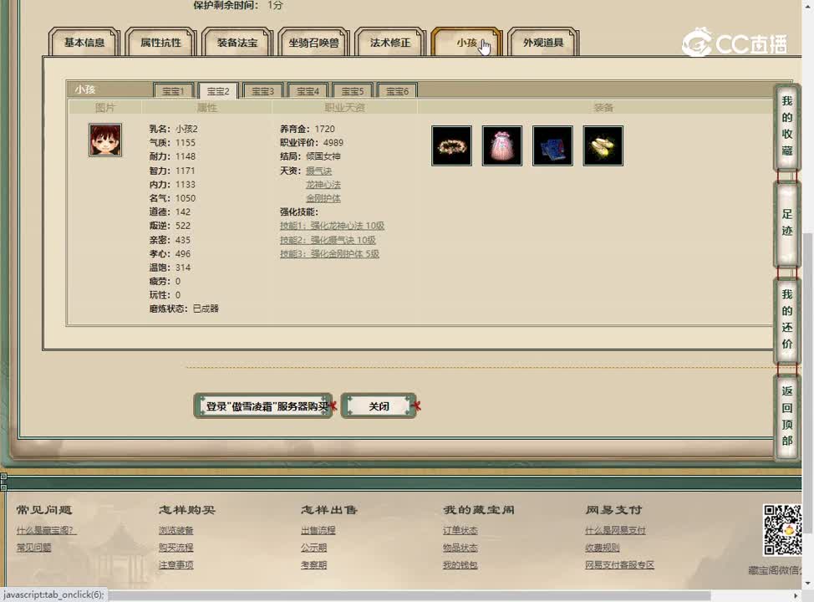This screenshot has width=814, height=602.
Task: Open 技能2：强化摄气法 10级 link
Action: pyautogui.click(x=328, y=240)
